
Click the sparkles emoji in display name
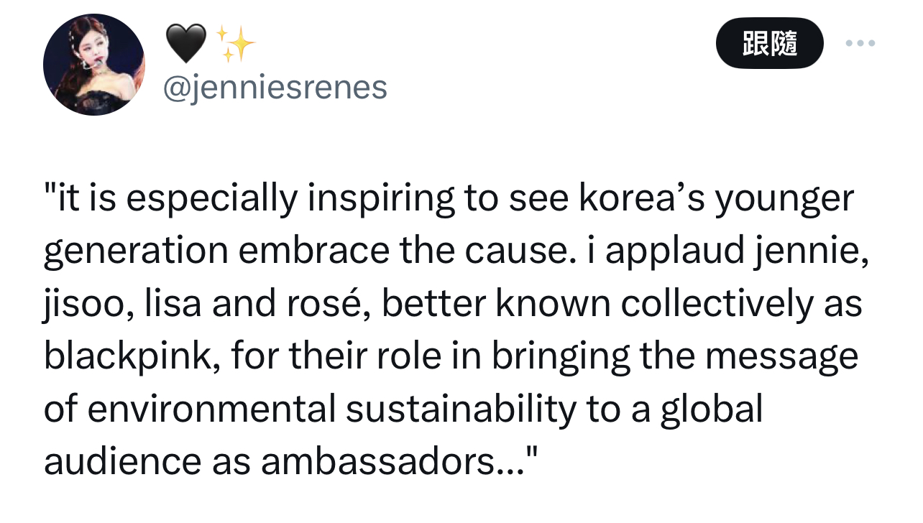(x=235, y=43)
